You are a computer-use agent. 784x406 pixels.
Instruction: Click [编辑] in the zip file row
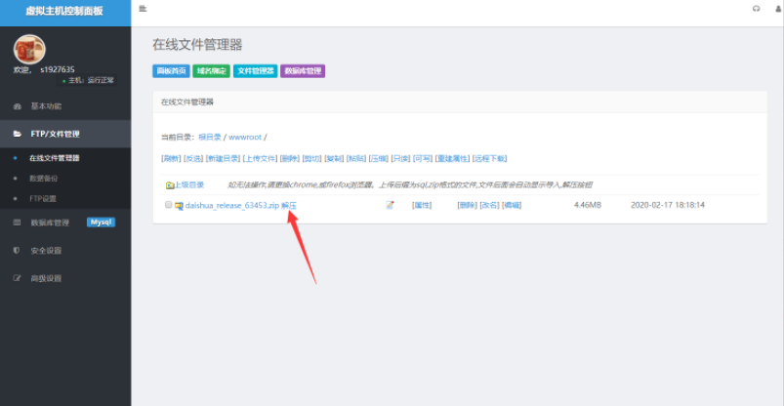pos(512,205)
